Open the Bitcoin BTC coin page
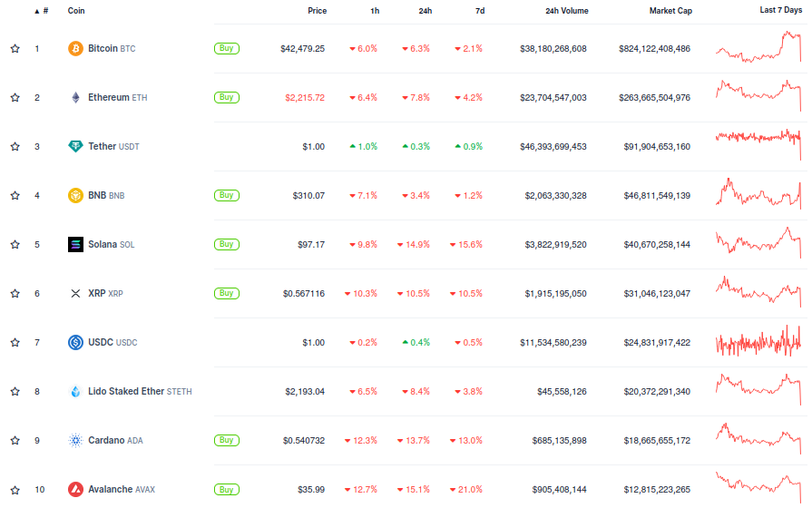 pyautogui.click(x=112, y=49)
